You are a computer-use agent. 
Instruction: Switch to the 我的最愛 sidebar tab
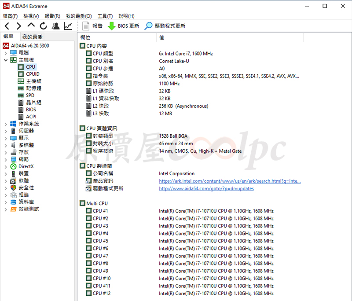click(x=32, y=37)
